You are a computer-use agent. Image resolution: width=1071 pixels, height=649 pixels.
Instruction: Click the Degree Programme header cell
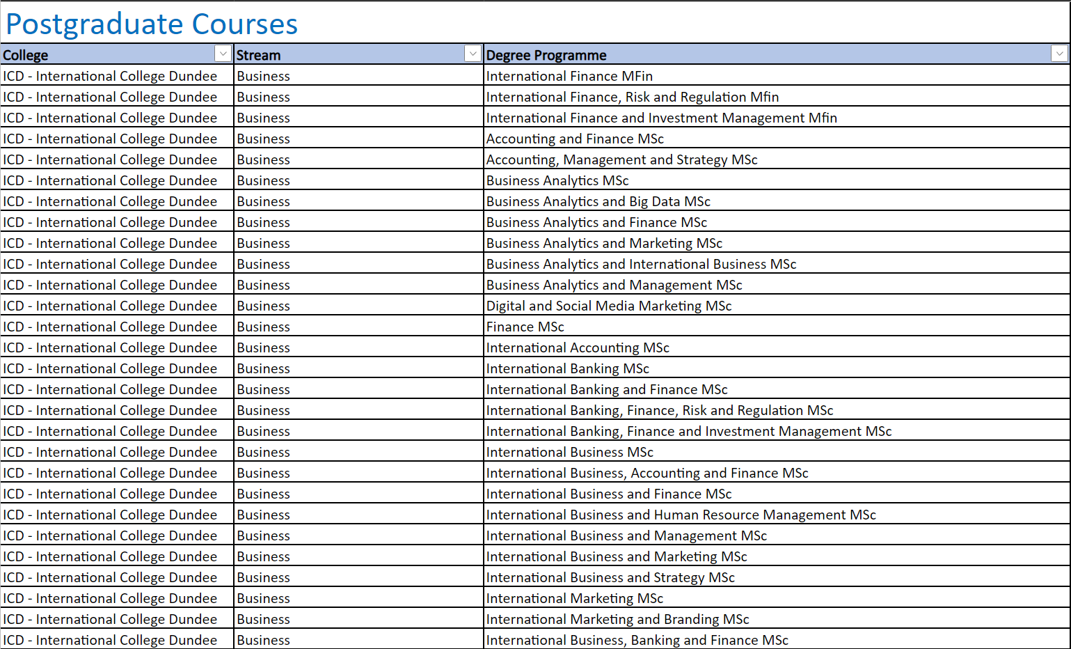pyautogui.click(x=777, y=54)
